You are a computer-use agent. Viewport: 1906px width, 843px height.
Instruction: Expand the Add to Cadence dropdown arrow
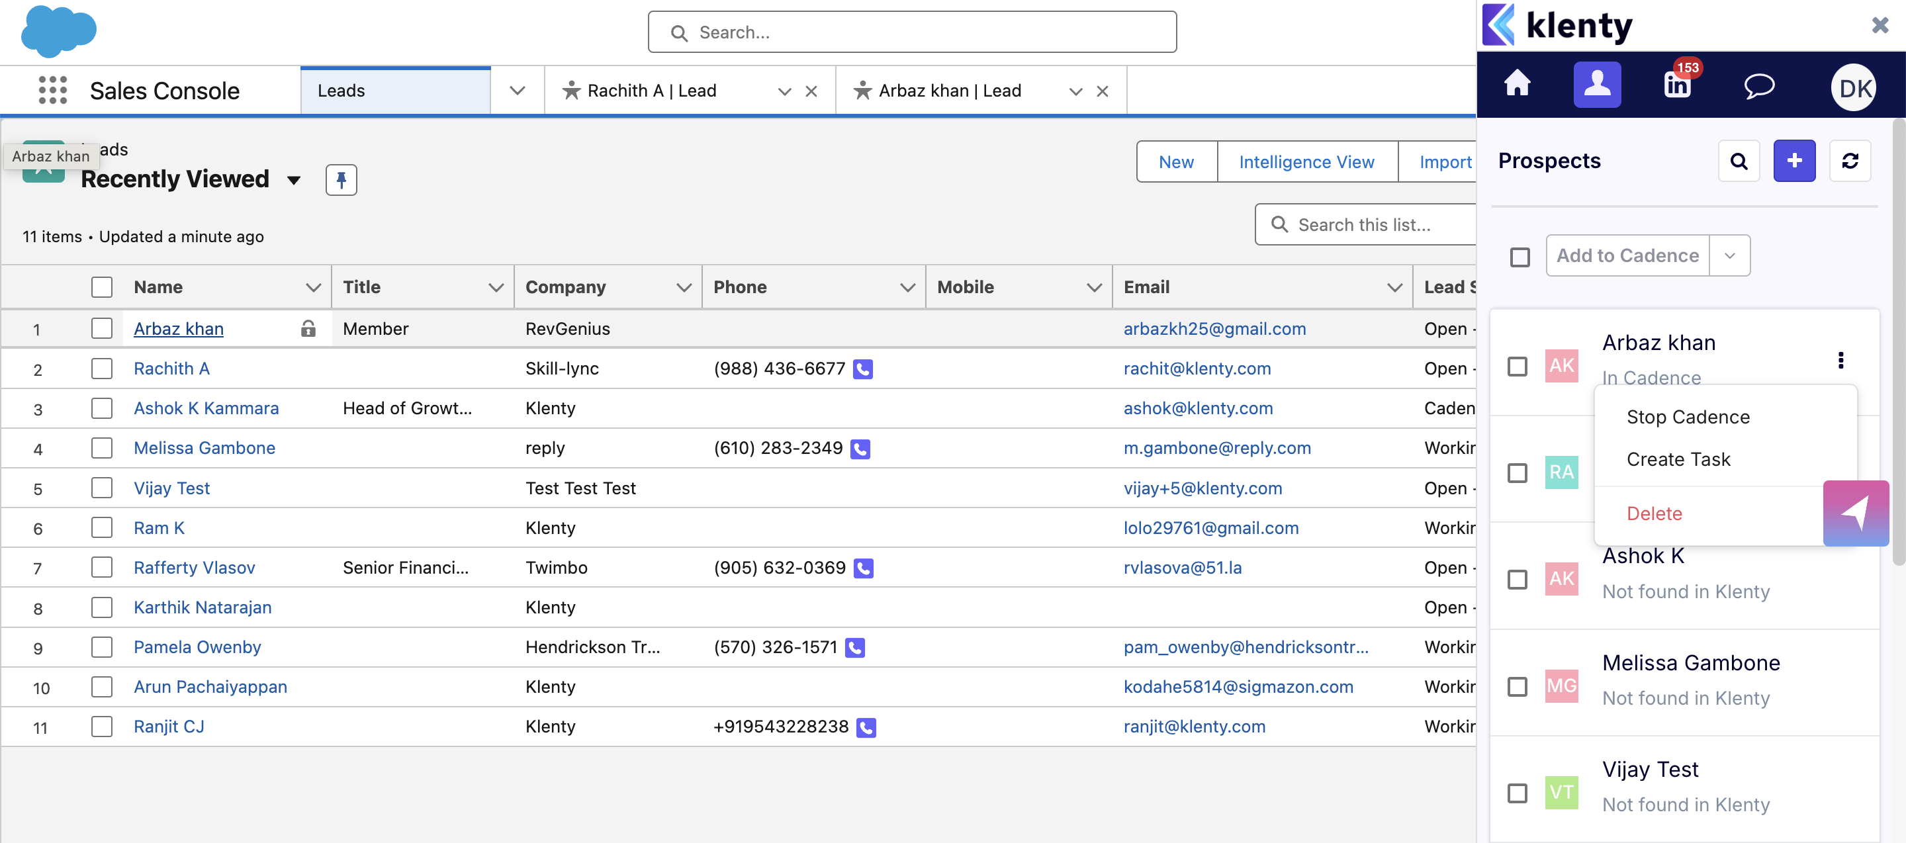[1730, 256]
